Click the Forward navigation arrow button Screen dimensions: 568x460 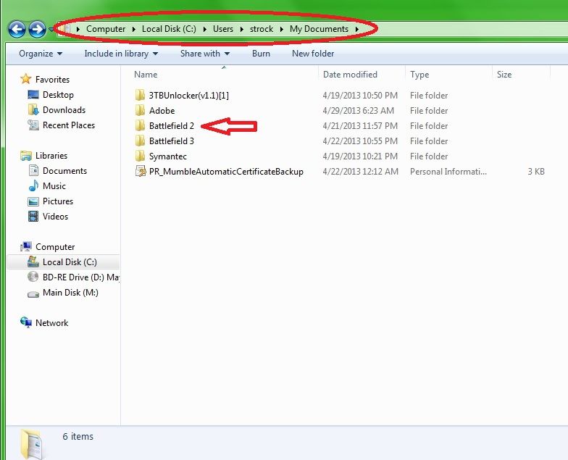[37, 29]
